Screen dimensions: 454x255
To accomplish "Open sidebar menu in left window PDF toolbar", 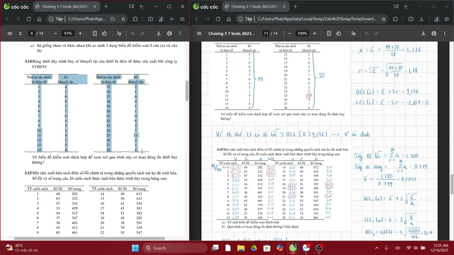I will point(10,33).
